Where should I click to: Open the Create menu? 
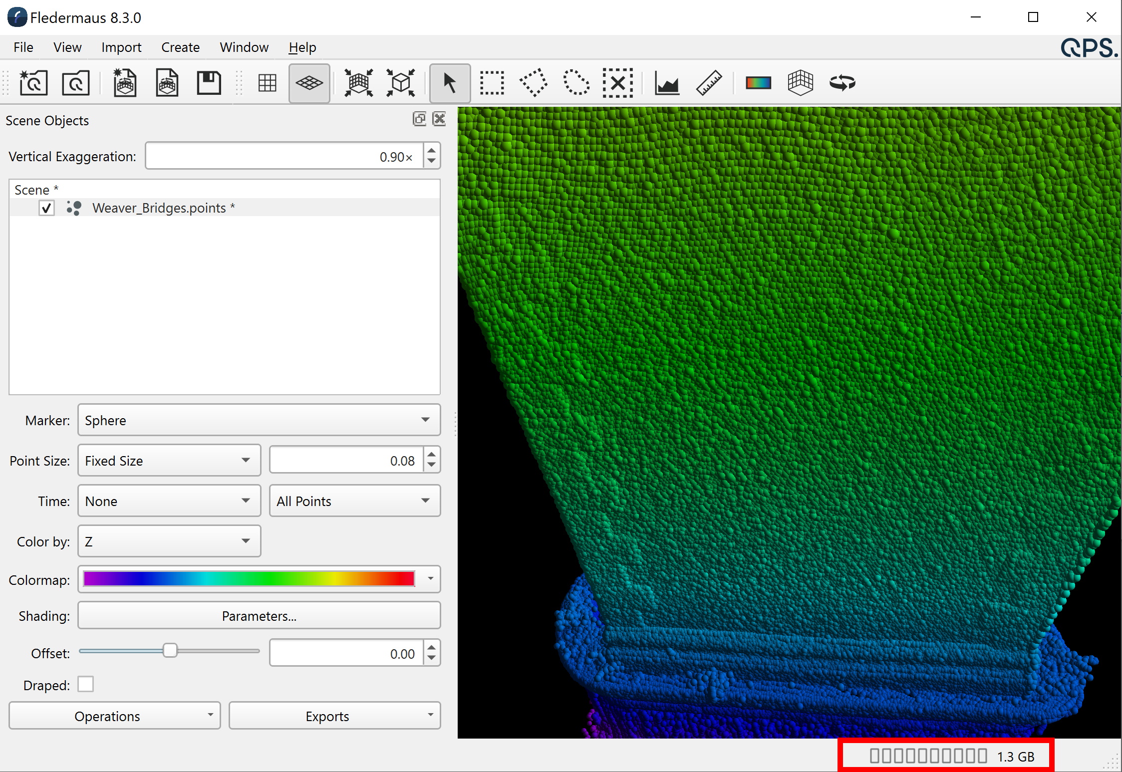coord(180,47)
